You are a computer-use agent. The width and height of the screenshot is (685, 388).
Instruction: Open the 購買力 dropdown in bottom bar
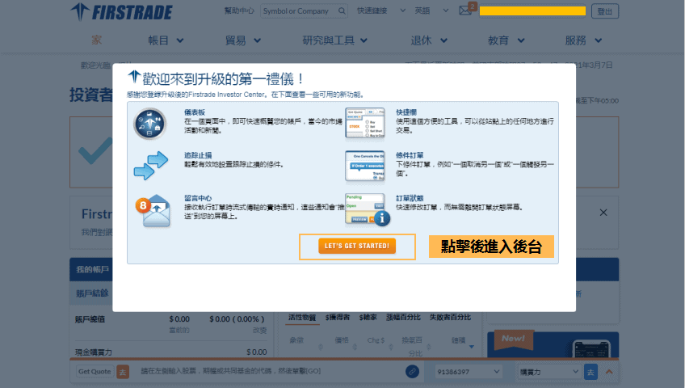click(549, 372)
